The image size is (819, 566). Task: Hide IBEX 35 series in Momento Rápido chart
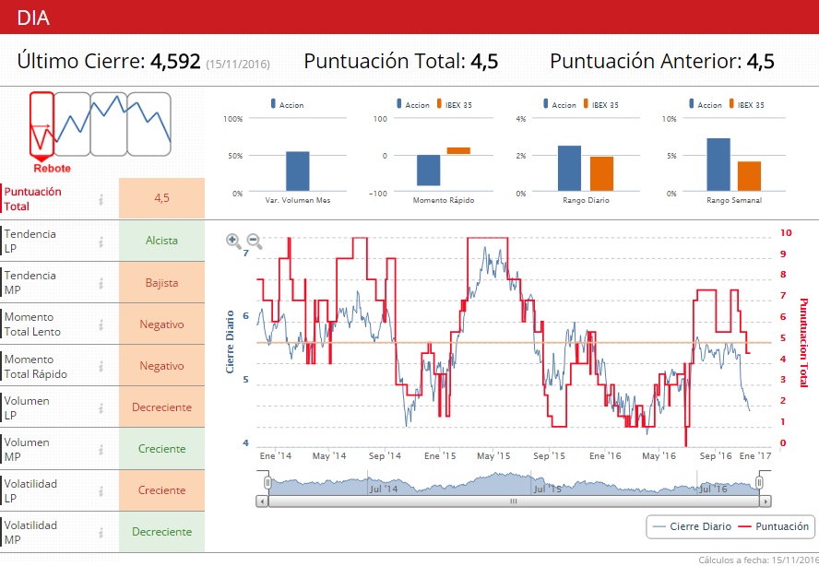(x=452, y=105)
